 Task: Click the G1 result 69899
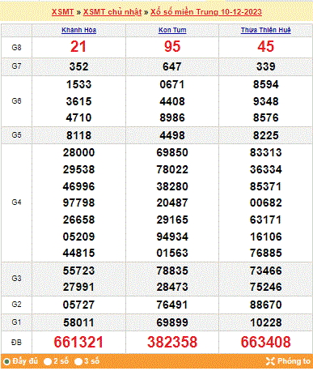click(172, 322)
